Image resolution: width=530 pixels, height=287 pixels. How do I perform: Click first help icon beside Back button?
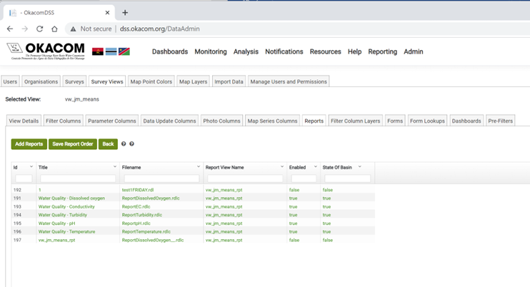(x=124, y=143)
